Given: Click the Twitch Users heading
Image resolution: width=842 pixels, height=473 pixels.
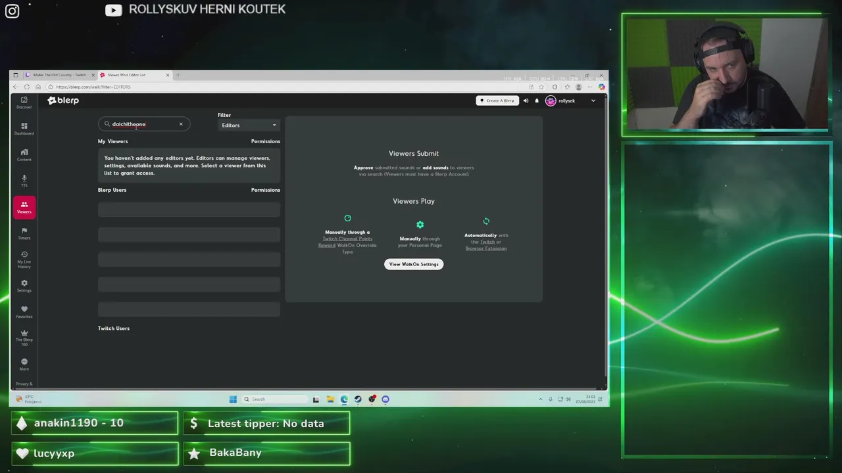Looking at the screenshot, I should click(114, 328).
